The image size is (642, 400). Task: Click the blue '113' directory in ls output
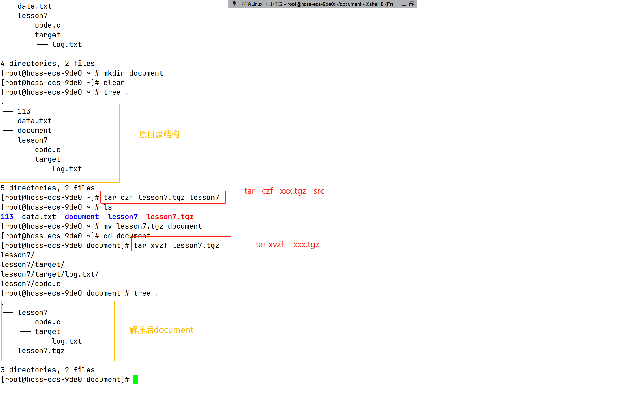tap(7, 217)
